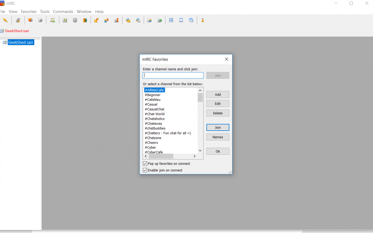The height and width of the screenshot is (233, 373).
Task: Select #chatbuddies in the channel list
Action: pos(155,128)
